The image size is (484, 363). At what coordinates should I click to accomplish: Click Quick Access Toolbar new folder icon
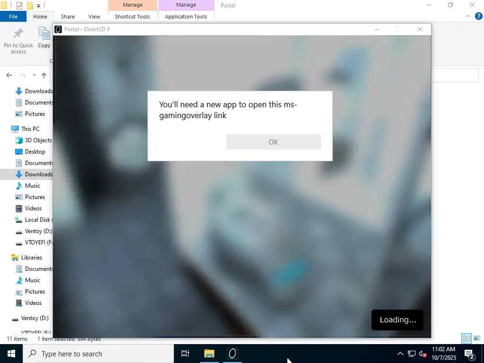(30, 5)
